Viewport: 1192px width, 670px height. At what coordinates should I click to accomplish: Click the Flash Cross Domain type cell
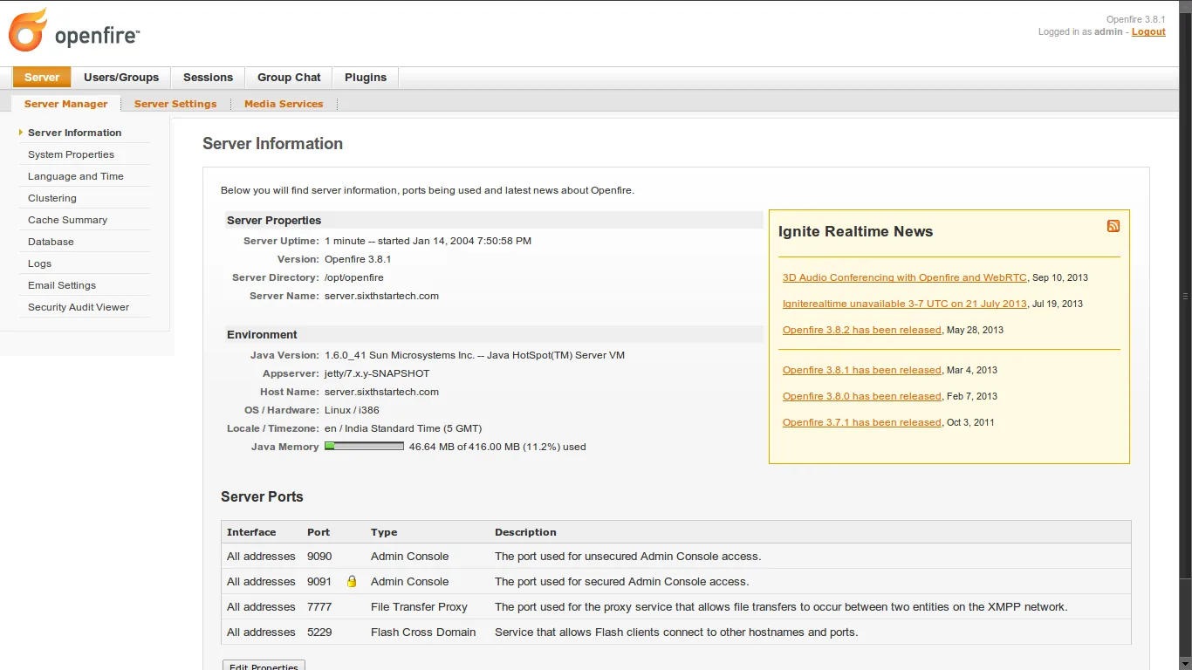click(423, 632)
